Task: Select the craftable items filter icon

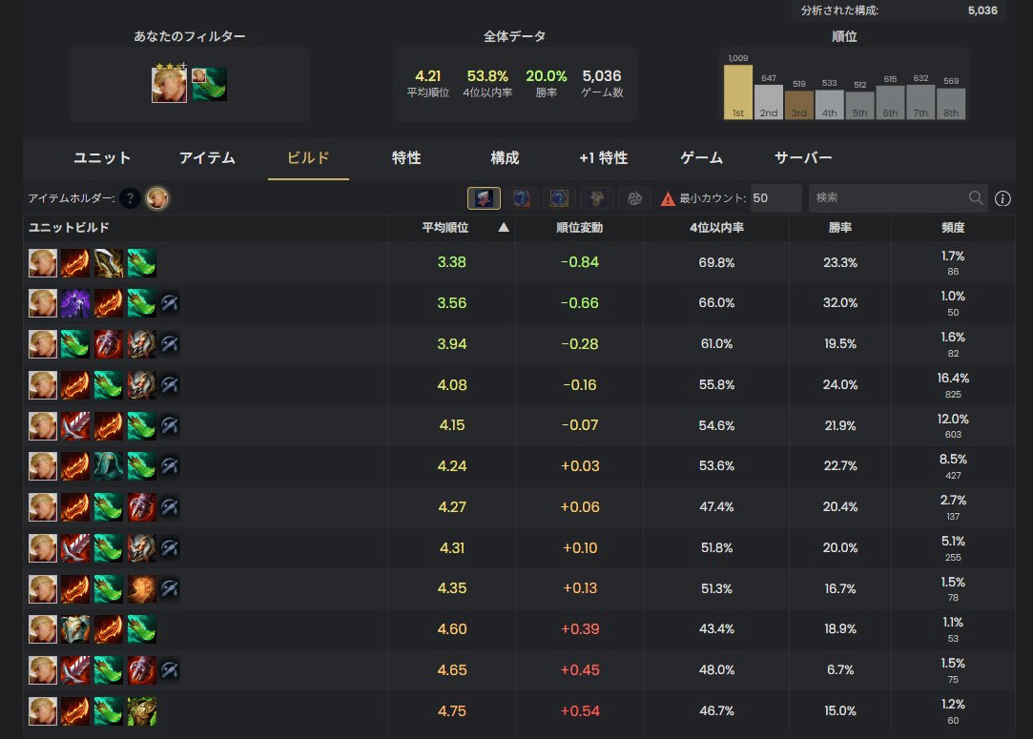Action: coord(482,197)
